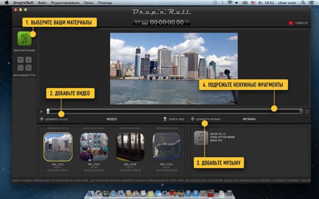Open the Wi-Fi status menu
Screen dimensions: 319x199
pyautogui.click(x=230, y=2)
